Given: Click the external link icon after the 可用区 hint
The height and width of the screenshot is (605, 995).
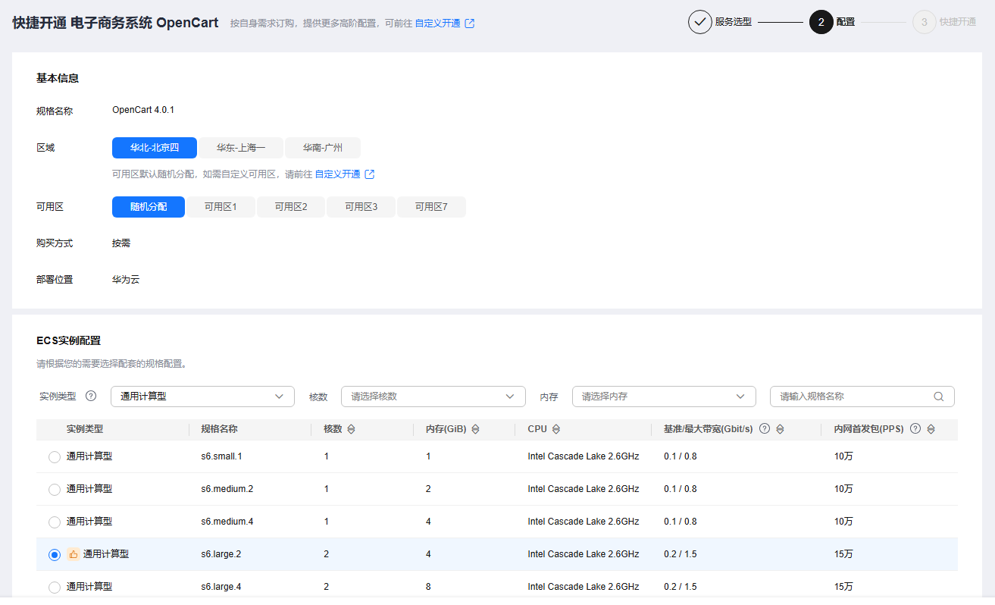Looking at the screenshot, I should 370,174.
